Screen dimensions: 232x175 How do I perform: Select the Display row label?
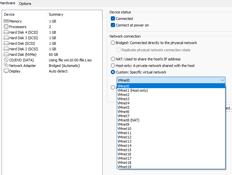click(15, 71)
